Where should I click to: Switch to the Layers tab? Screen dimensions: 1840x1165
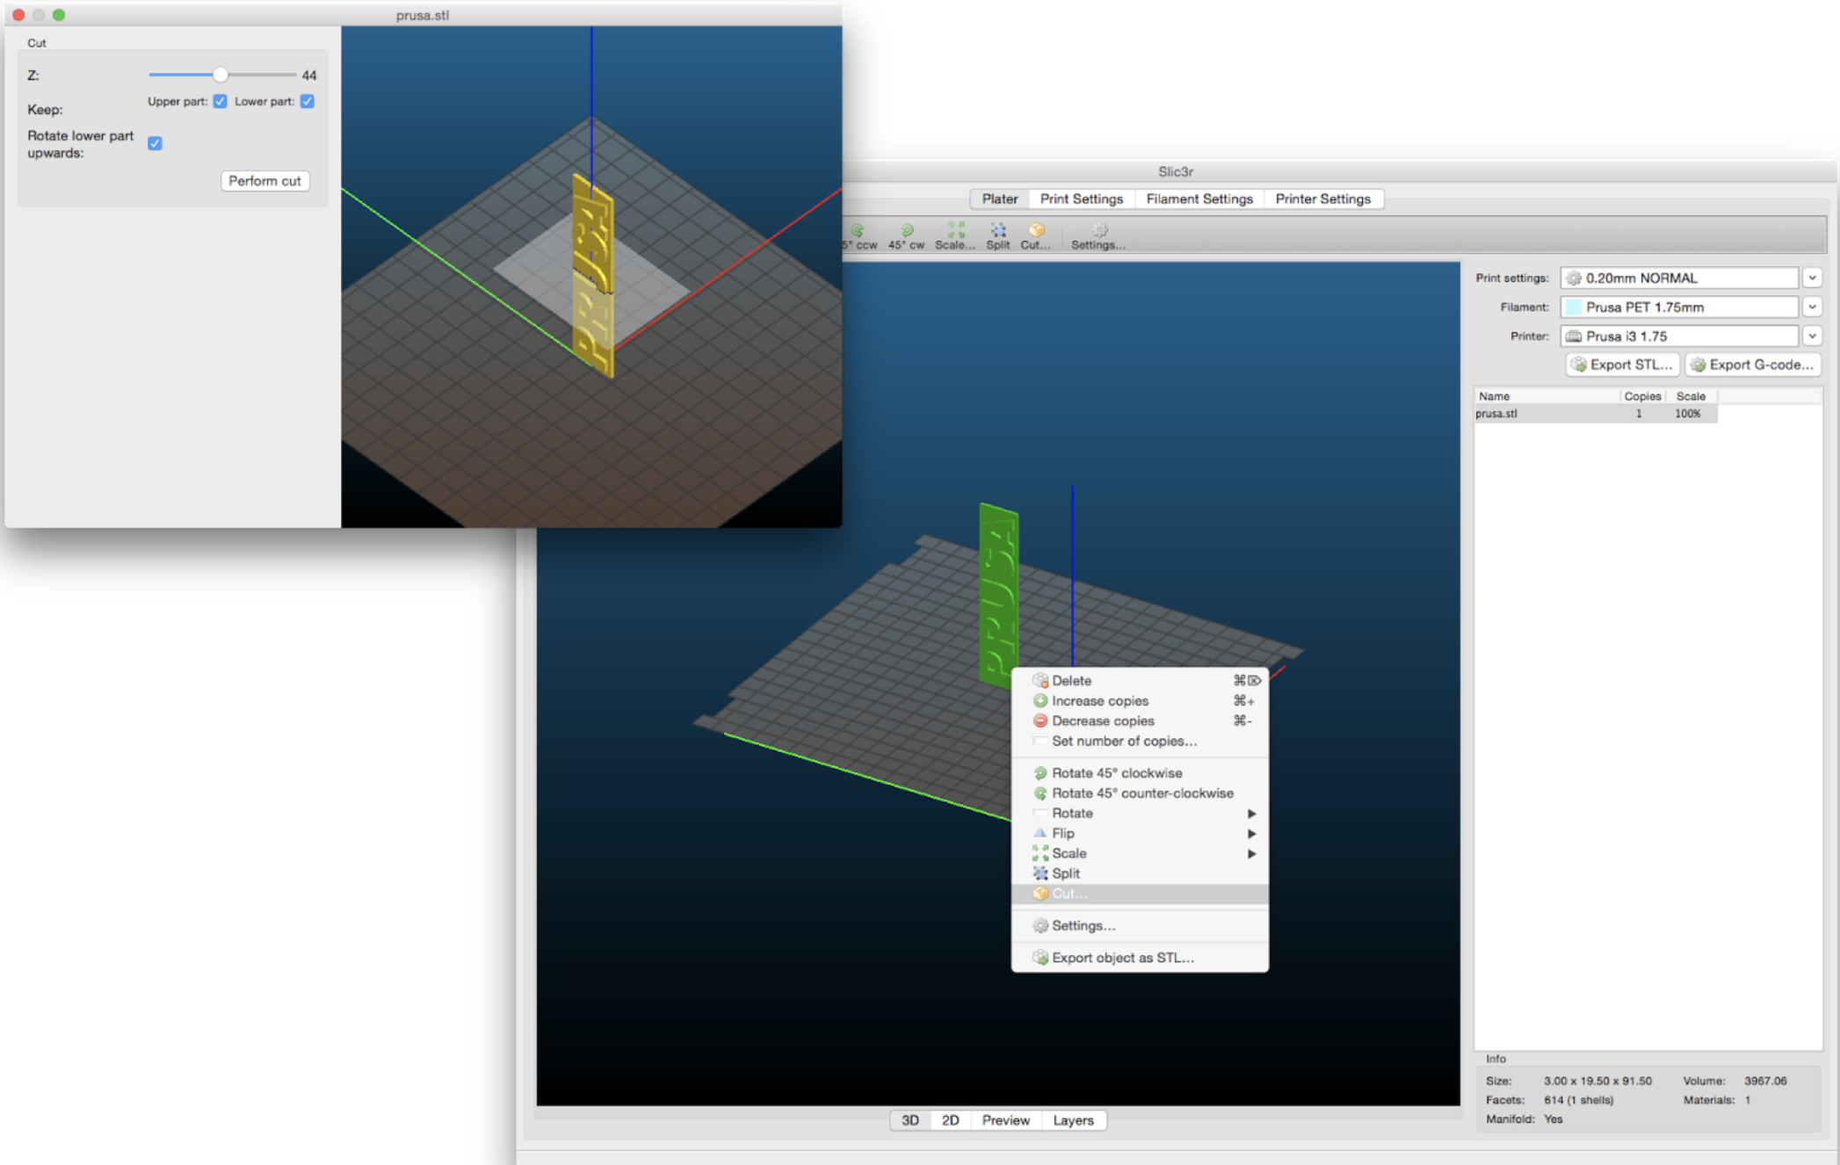point(1073,1120)
